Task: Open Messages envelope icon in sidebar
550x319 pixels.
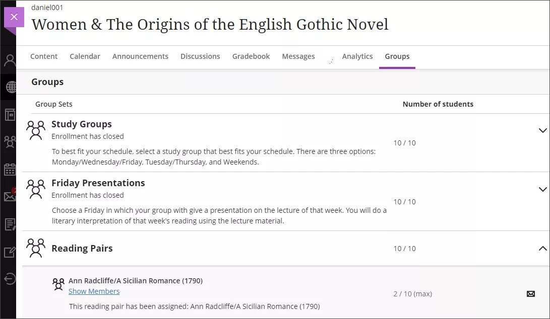Action: (x=10, y=196)
